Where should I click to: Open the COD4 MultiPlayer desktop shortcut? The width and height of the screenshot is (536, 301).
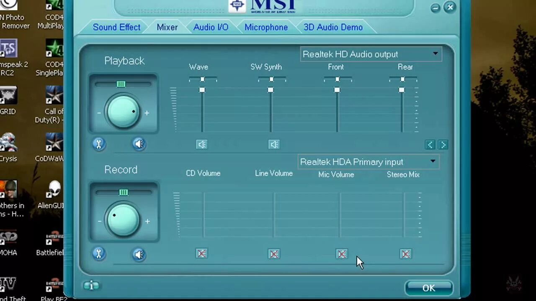[x=52, y=15]
